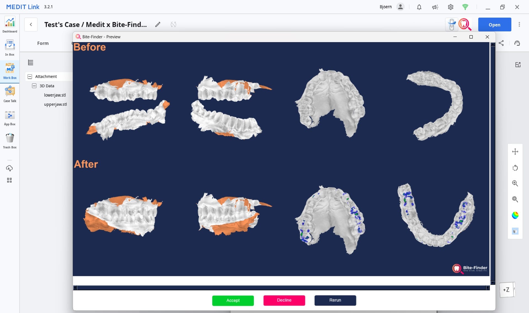Screen dimensions: 529x313
Task: Toggle the list view icon
Action: [31, 63]
